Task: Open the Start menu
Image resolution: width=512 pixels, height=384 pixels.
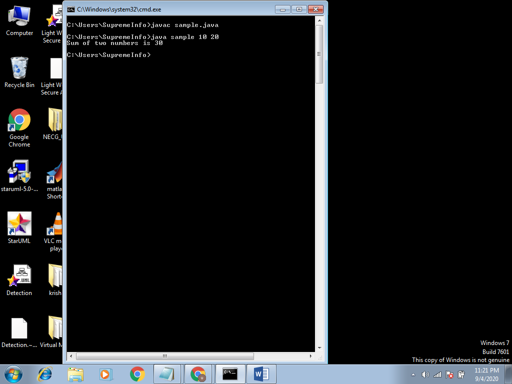Action: (x=12, y=373)
